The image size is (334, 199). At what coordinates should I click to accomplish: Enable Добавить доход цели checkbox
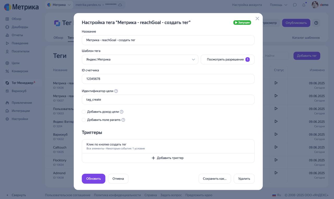coord(84,112)
